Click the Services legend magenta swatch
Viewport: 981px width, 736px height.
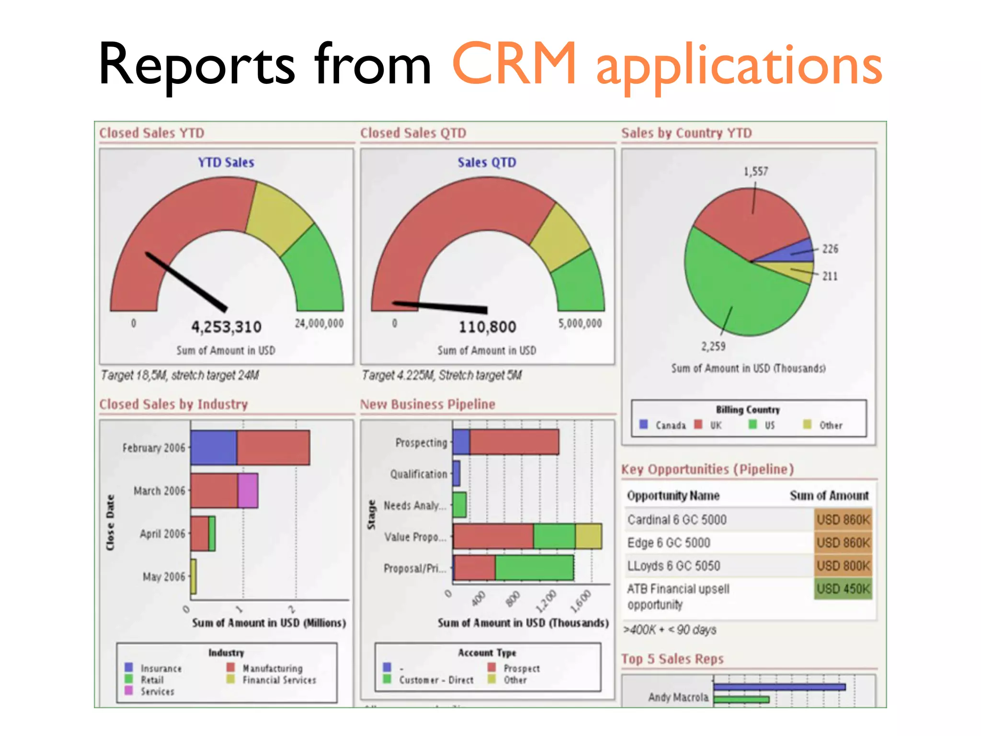click(x=128, y=690)
